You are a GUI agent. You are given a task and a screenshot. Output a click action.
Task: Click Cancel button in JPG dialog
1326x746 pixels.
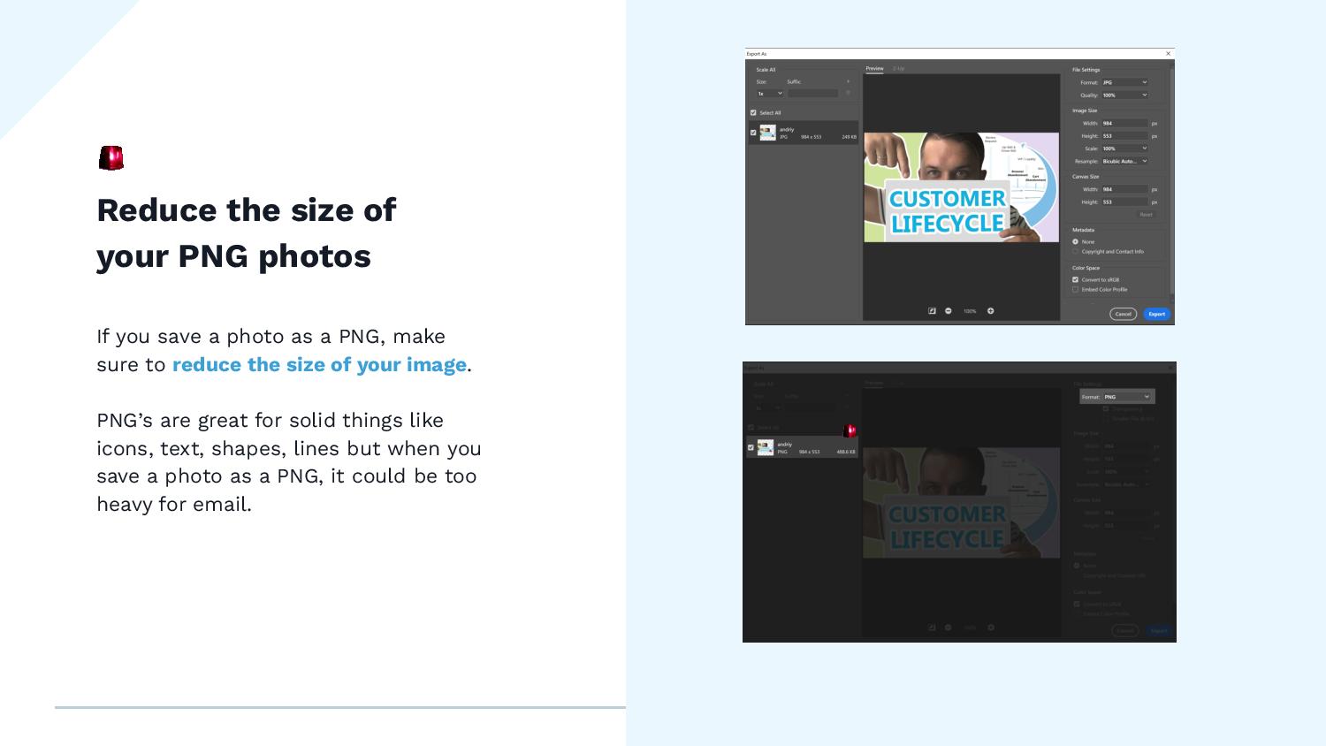pos(1123,314)
